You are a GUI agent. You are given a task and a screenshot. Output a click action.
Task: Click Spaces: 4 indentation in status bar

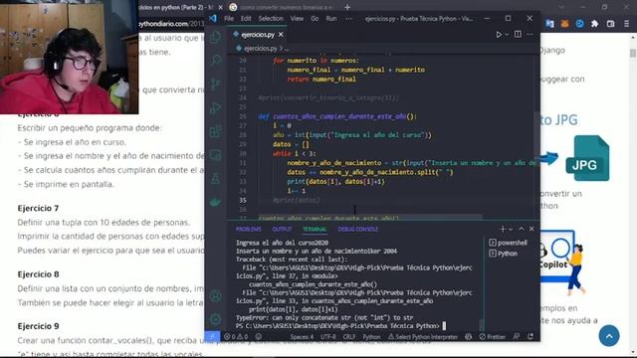pyautogui.click(x=302, y=336)
